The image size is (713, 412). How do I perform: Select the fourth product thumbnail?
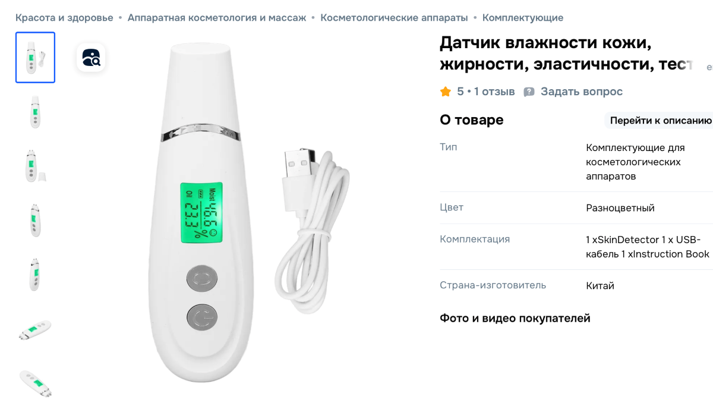[35, 221]
